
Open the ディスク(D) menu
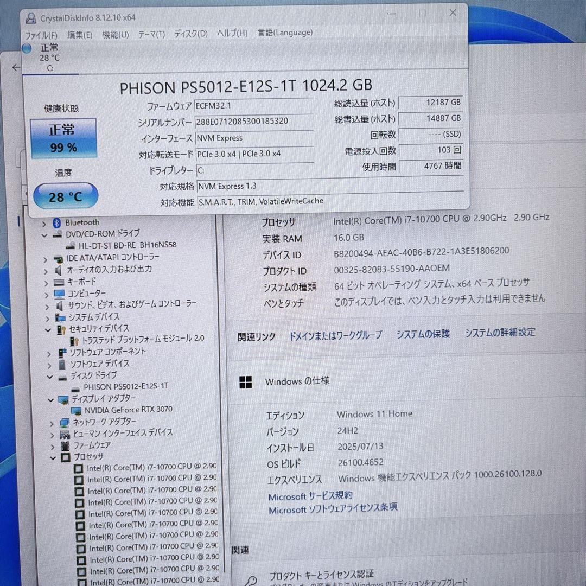(x=191, y=34)
